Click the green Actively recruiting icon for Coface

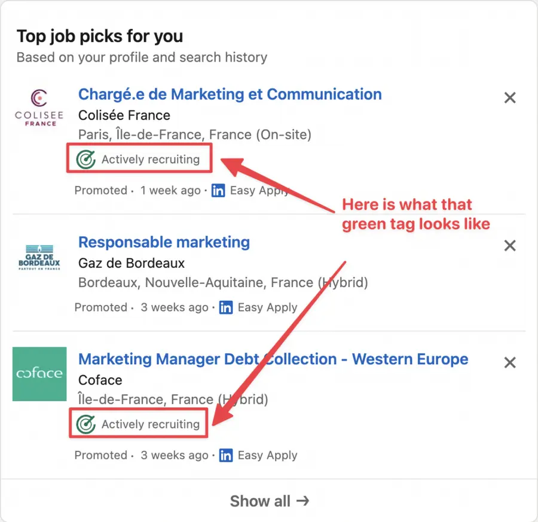85,424
